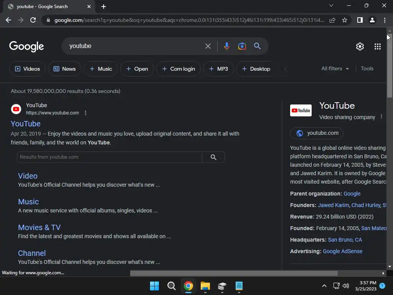
Task: Click the browser back arrow
Action: 8,20
